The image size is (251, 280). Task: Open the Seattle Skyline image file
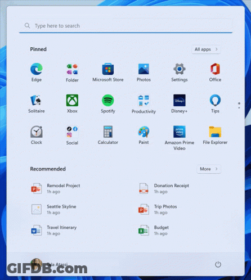pyautogui.click(x=54, y=209)
